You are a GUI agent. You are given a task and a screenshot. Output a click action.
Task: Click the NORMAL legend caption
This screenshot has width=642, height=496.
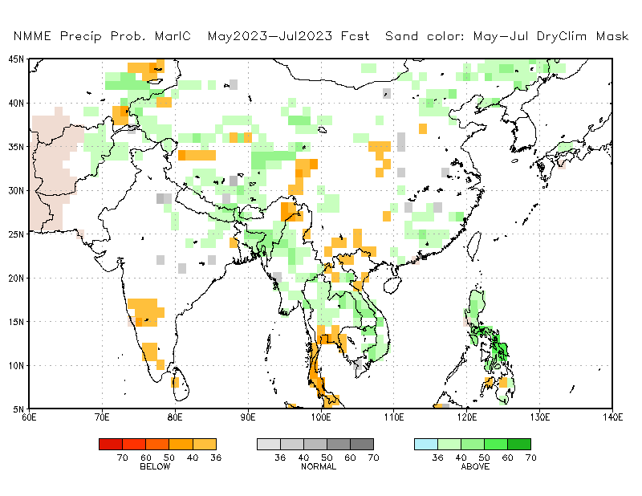pos(319,466)
